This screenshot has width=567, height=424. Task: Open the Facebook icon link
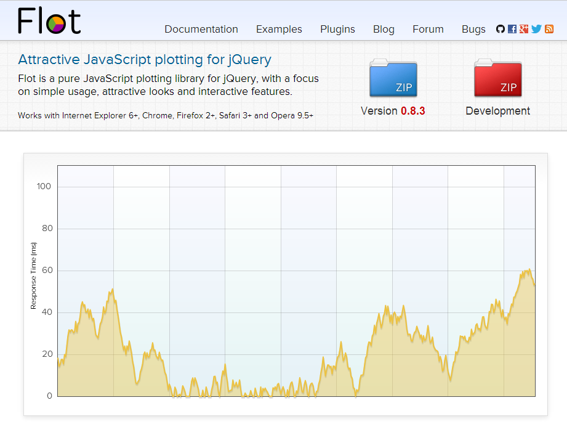[x=512, y=29]
